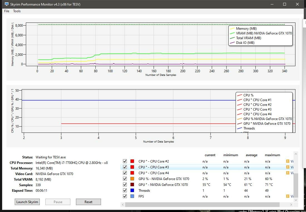This screenshot has height=212, width=306.
Task: Toggle the GPU % NVIDIA checkbox
Action: pyautogui.click(x=125, y=179)
